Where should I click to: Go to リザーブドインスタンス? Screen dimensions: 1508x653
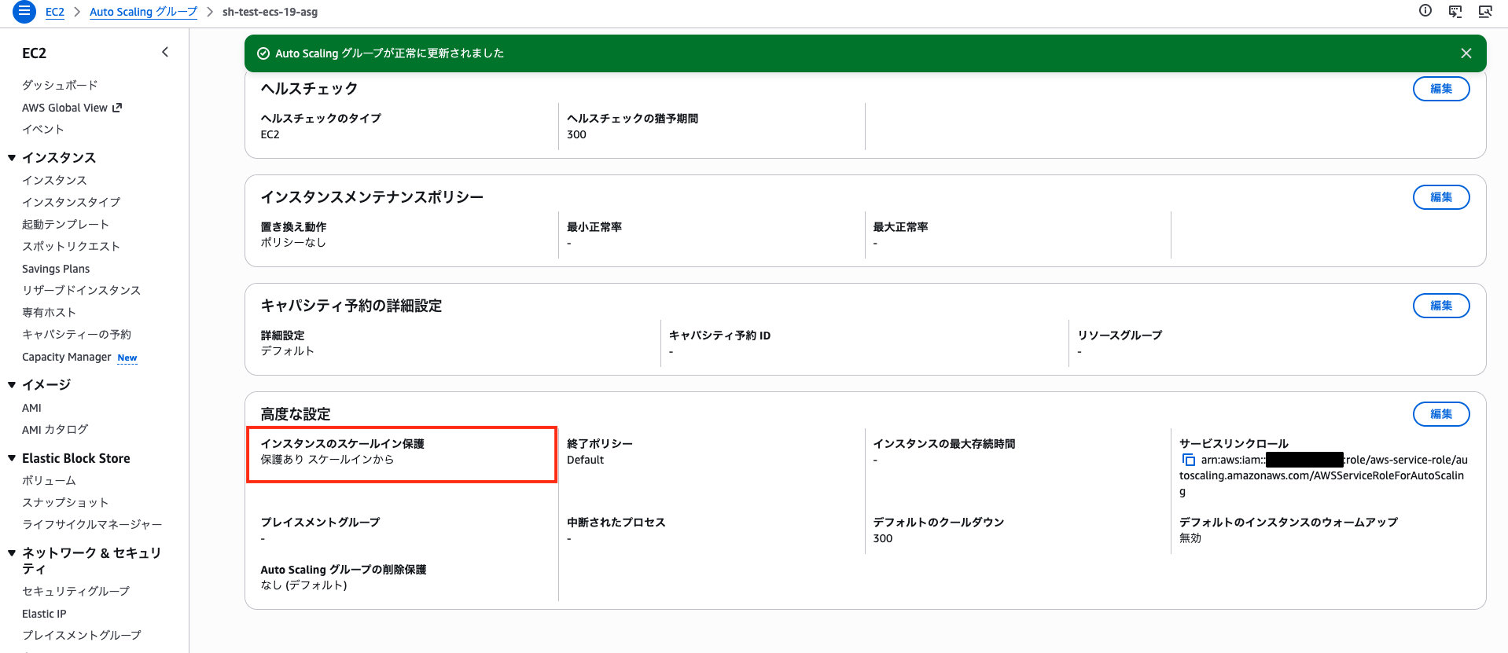[81, 290]
